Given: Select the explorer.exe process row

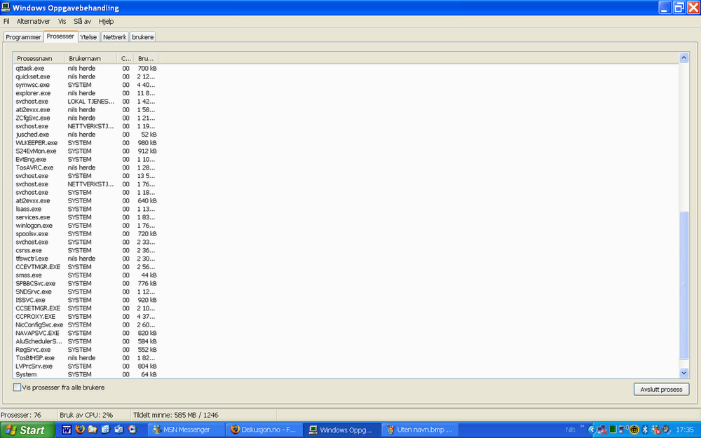Looking at the screenshot, I should (86, 93).
